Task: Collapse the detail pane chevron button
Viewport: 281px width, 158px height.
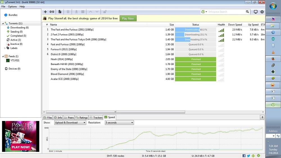Action: 262,117
